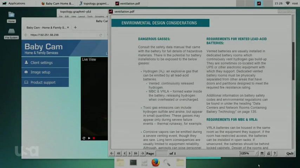The image size is (300, 168).
Task: Open the Applications menu
Action: 14,3
